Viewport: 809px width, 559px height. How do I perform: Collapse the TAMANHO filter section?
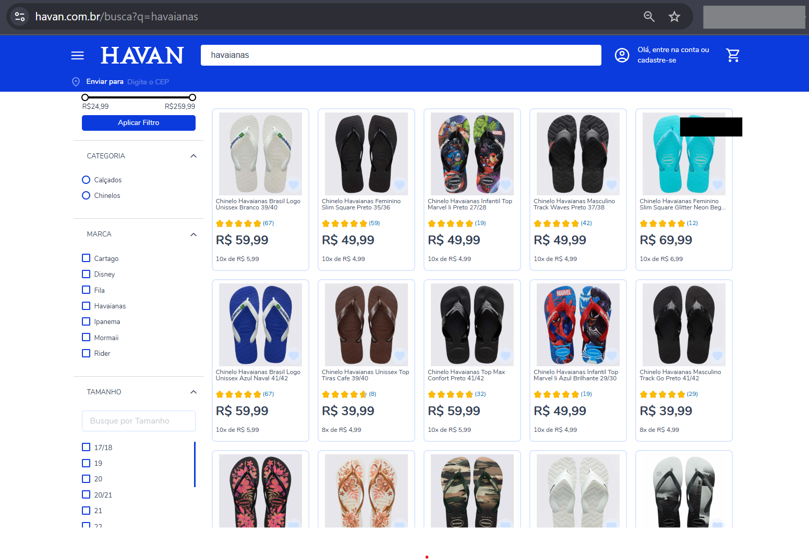pos(194,392)
